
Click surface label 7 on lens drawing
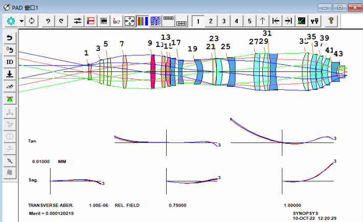(x=122, y=44)
